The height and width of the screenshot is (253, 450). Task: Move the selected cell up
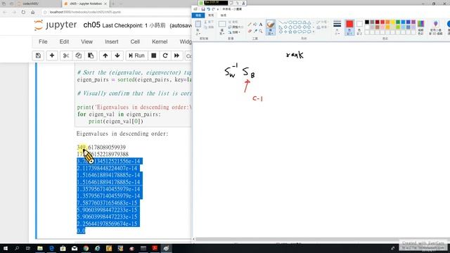point(105,56)
